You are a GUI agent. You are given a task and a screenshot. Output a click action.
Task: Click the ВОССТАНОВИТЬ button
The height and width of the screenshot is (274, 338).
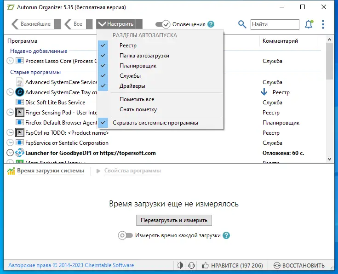tap(299, 265)
